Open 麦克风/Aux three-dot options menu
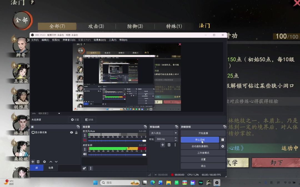The image size is (300, 187). click(x=85, y=135)
